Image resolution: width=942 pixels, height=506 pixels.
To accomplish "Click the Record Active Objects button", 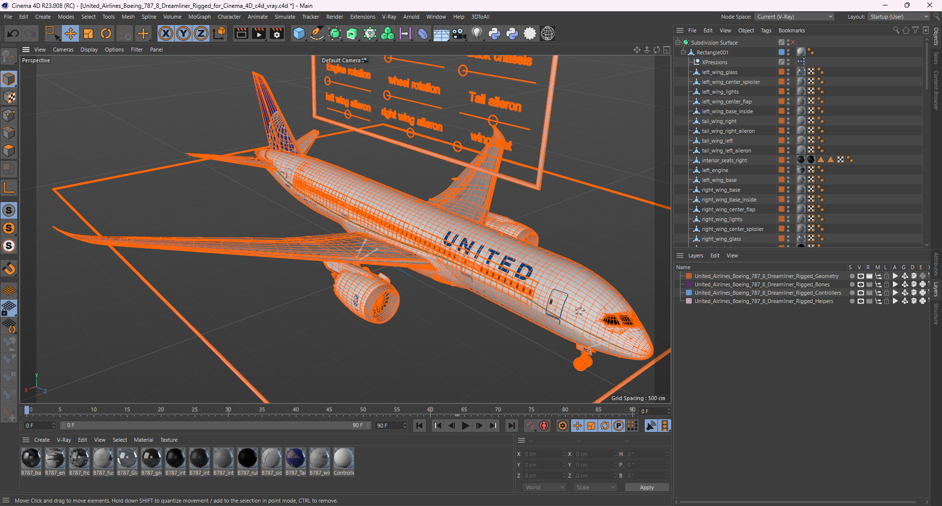I will click(x=530, y=426).
